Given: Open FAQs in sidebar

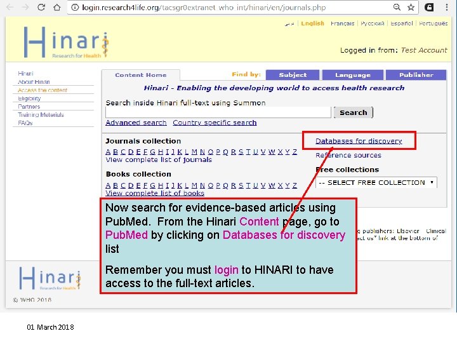Looking at the screenshot, I should (x=25, y=123).
